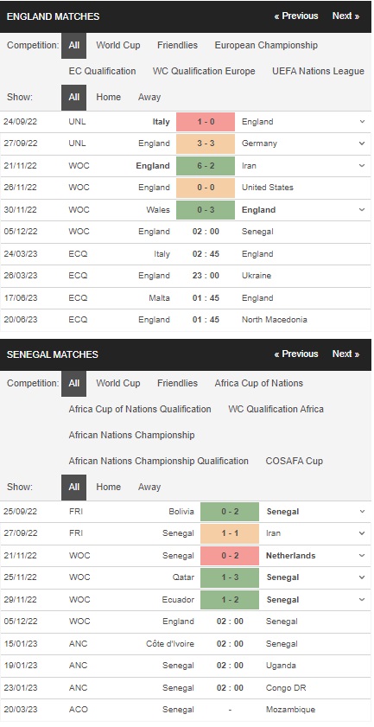Expand the Italy vs England 1-0 match row
The width and height of the screenshot is (374, 727).
tap(362, 122)
